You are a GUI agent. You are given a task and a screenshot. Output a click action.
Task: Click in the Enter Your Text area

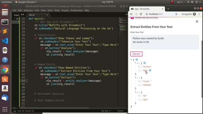[x=165, y=42]
